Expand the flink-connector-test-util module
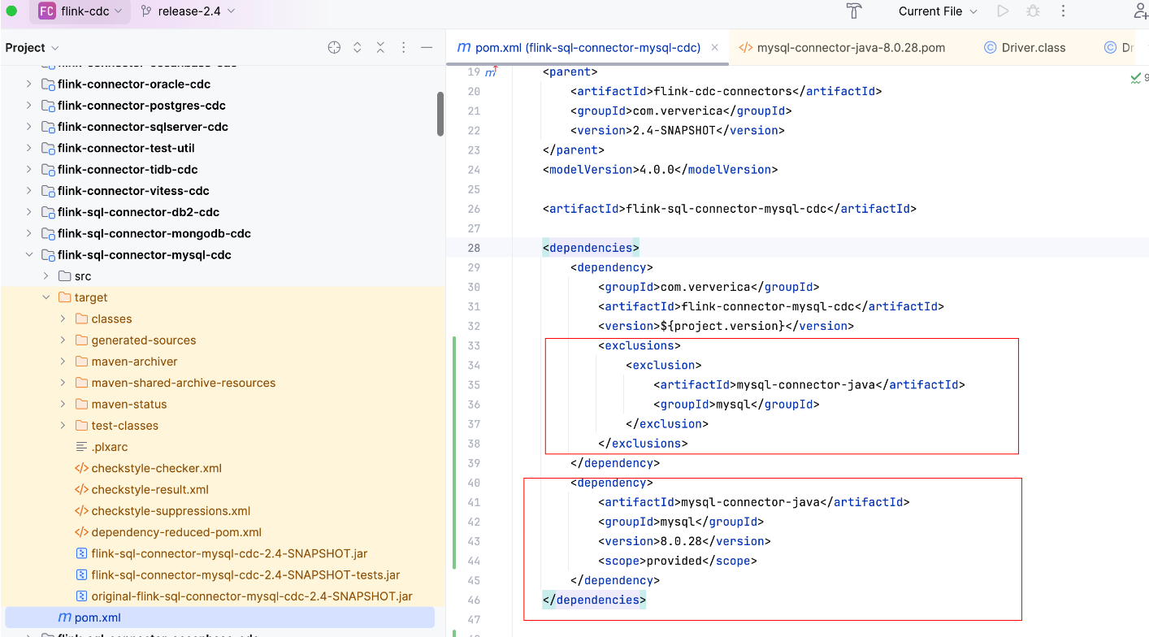Screen dimensions: 1149x637 (29, 148)
